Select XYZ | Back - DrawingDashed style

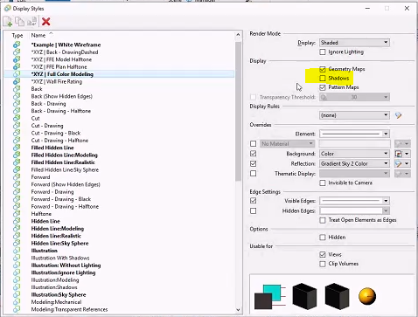[x=65, y=52]
